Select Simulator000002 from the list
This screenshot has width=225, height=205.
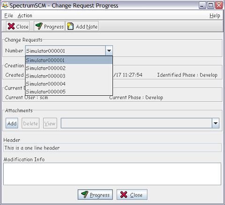pos(69,68)
